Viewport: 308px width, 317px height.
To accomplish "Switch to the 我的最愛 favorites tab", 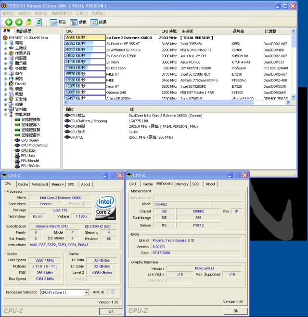I will (x=24, y=31).
